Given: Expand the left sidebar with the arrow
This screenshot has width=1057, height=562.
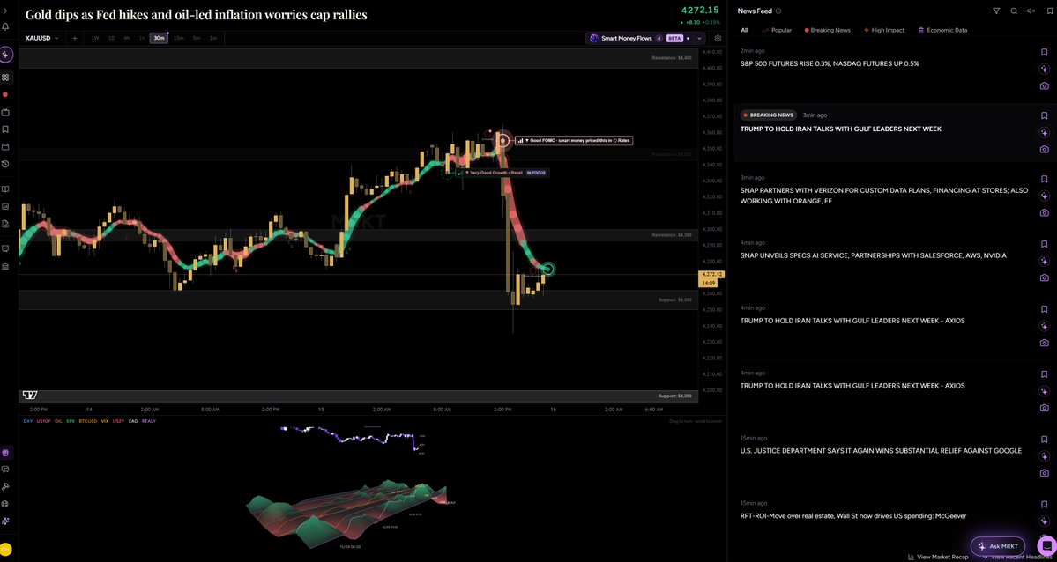Looking at the screenshot, I should 5,11.
